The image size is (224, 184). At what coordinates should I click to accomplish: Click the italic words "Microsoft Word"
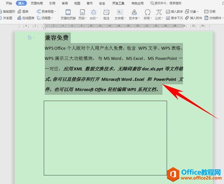click(x=117, y=79)
